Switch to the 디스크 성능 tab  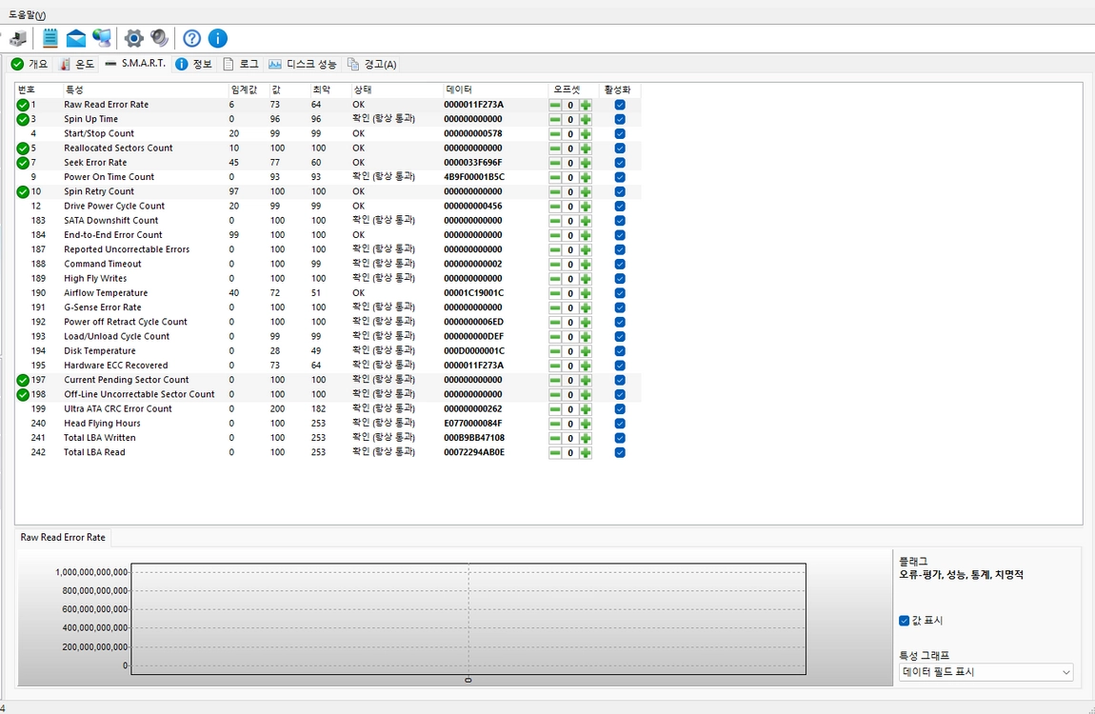tap(303, 64)
